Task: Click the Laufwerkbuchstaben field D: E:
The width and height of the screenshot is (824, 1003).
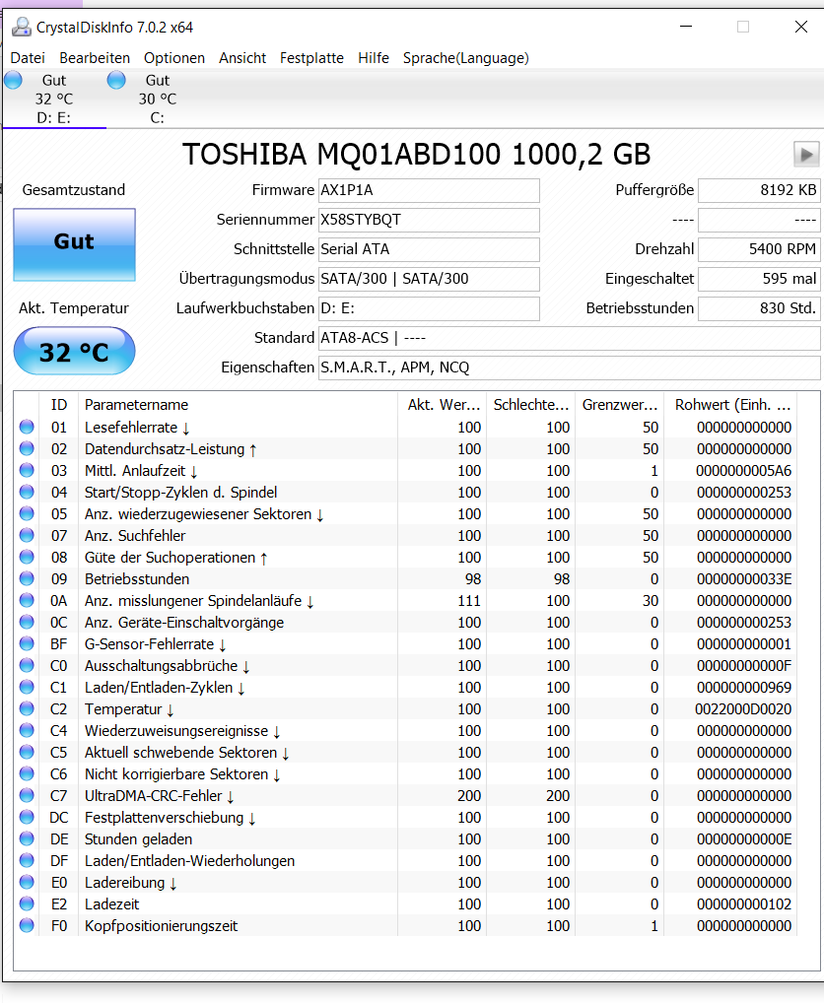Action: pos(430,308)
